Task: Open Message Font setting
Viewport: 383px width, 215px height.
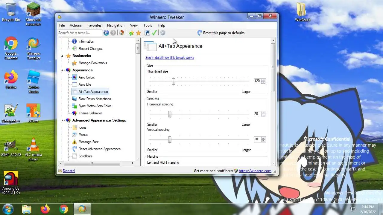Action: point(88,142)
